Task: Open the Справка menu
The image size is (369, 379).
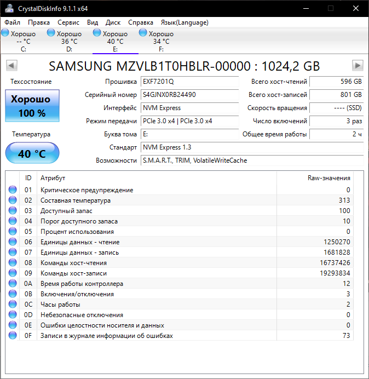Action: pos(141,22)
